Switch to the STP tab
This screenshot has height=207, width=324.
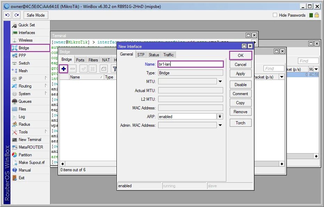point(141,55)
